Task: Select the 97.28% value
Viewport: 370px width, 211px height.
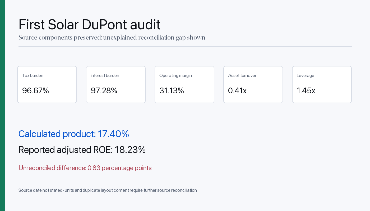Action: (104, 91)
